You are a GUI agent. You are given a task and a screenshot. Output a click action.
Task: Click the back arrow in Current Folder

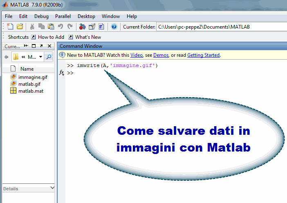pos(7,57)
